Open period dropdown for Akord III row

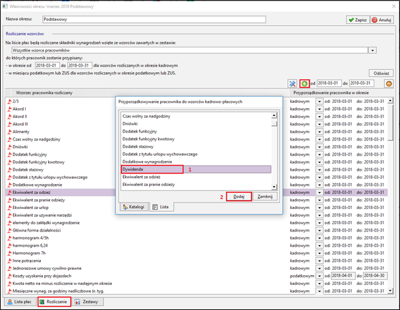(319, 124)
